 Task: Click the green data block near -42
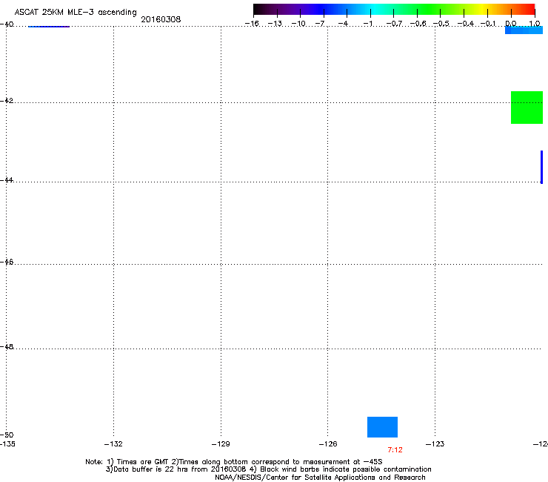[527, 108]
